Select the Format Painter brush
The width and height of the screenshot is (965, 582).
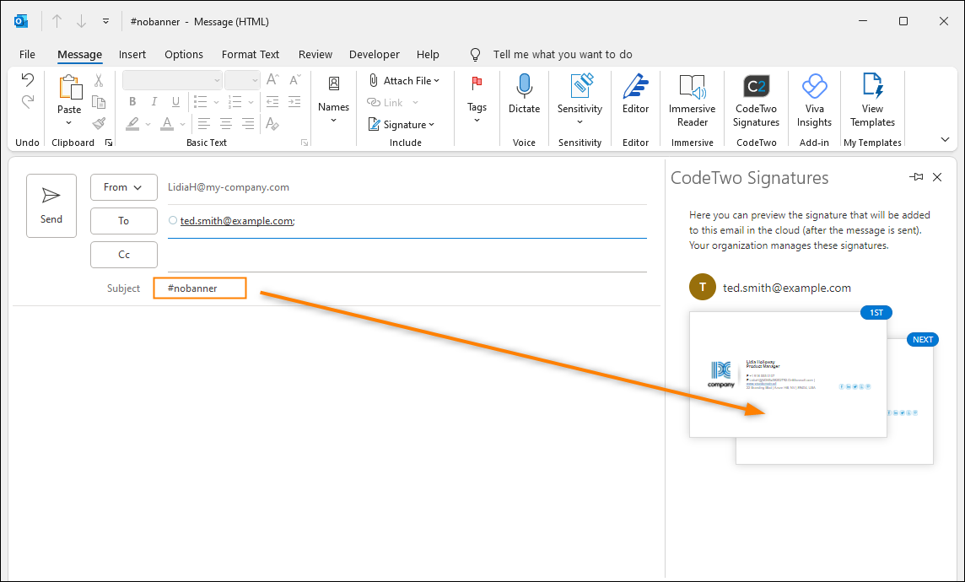(99, 124)
